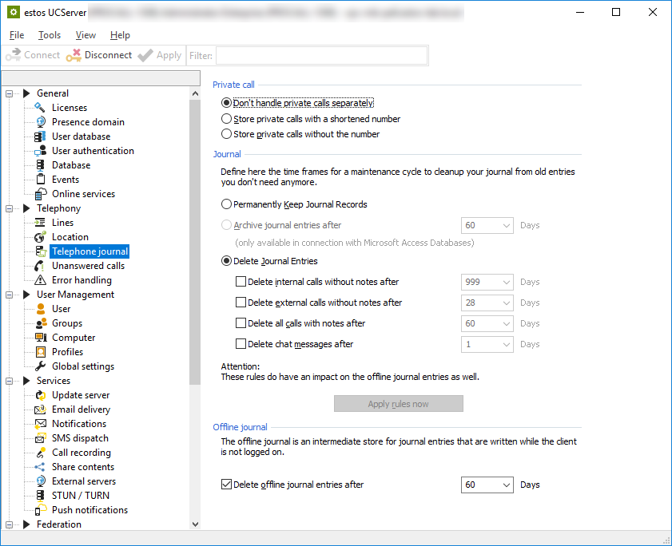Screen dimensions: 672x546
Task: Click into the Filter text field
Action: point(321,55)
